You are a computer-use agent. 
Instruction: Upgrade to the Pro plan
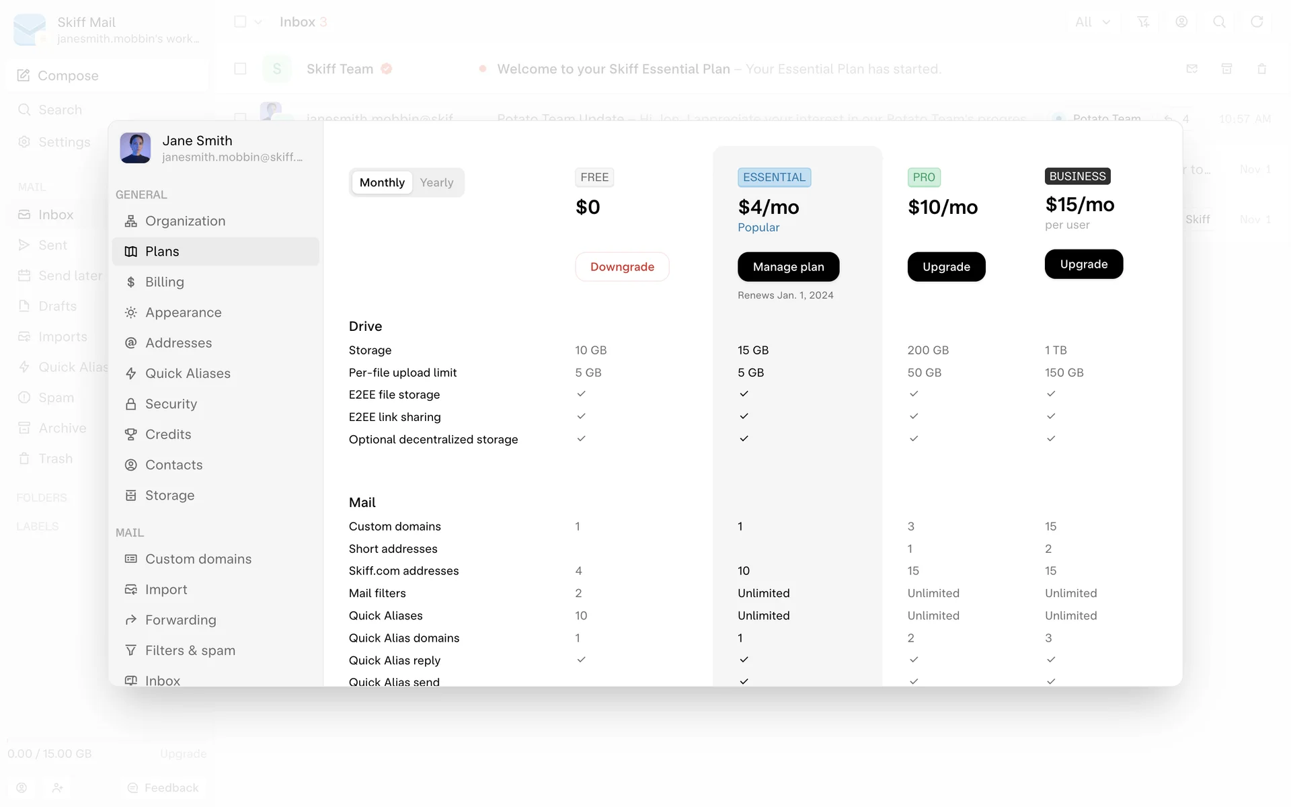point(946,267)
